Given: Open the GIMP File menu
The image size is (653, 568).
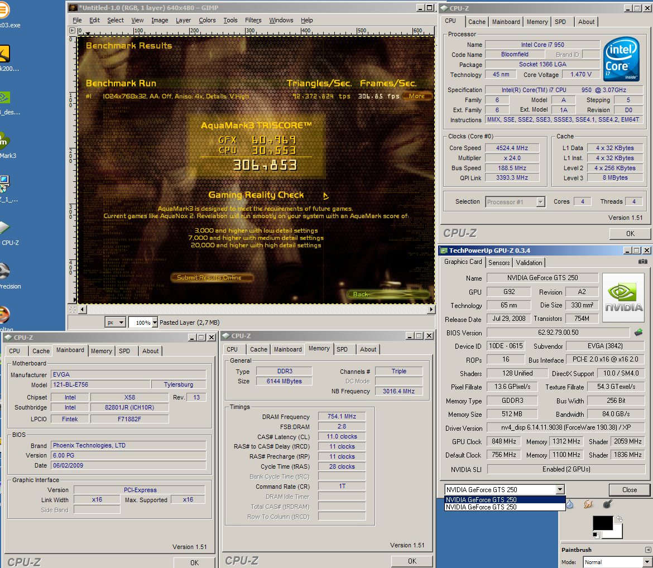Looking at the screenshot, I should (x=77, y=20).
